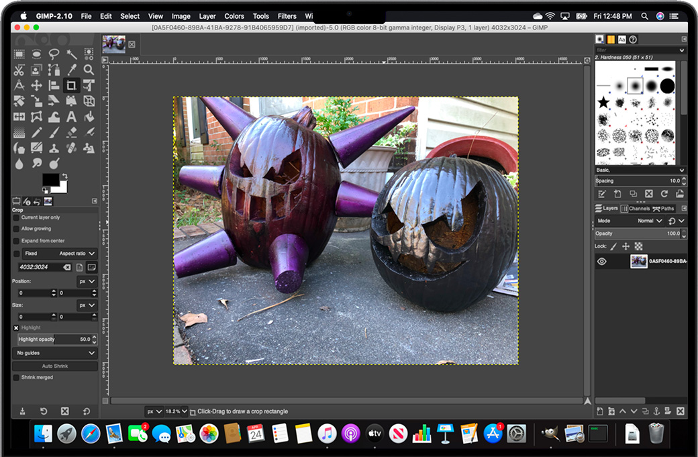Switch to the Channels tab

635,209
